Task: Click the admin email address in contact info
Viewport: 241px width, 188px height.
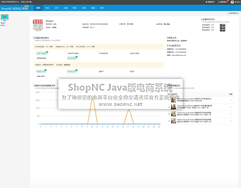Action: (179, 55)
